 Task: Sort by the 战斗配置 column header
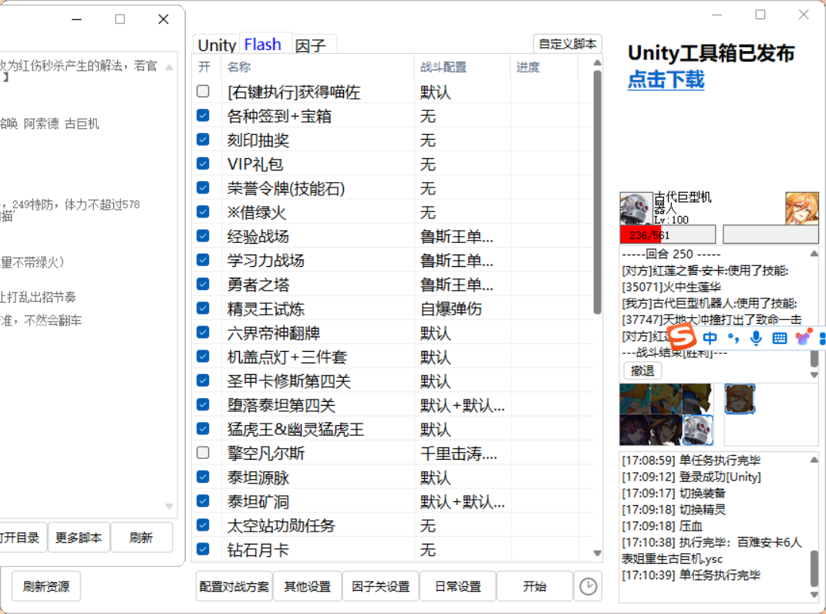462,67
